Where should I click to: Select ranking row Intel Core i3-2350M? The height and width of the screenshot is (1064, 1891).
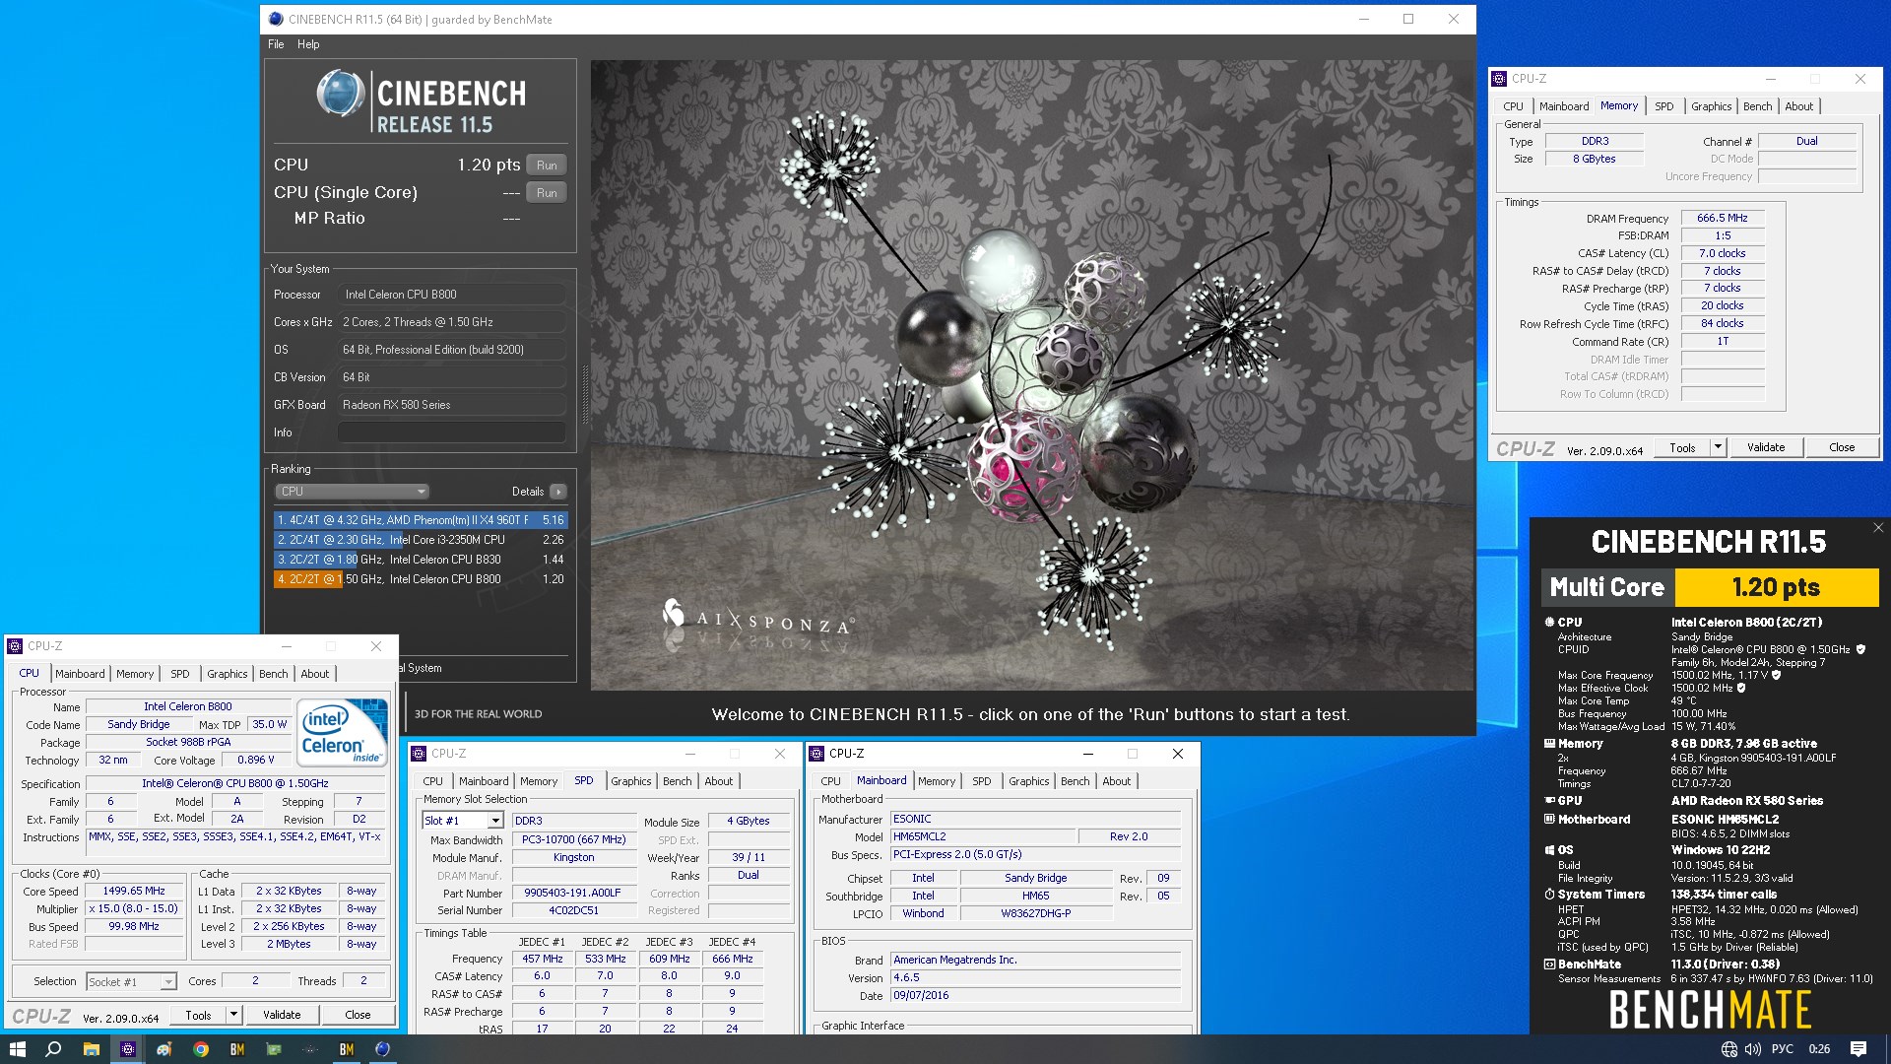point(421,540)
